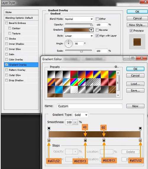This screenshot has height=169, width=148.
Task: Click the Scale percentage field
Action: [102, 51]
